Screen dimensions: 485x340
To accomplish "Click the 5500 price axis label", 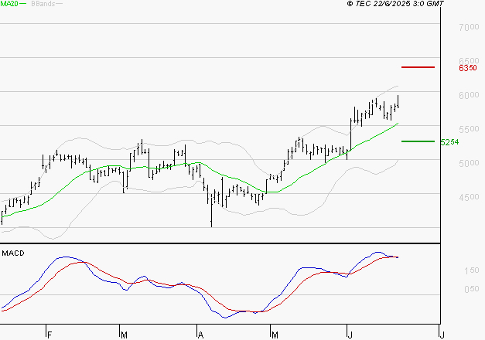I will coord(469,129).
